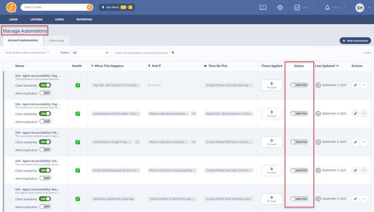Open the Reporting menu
The height and width of the screenshot is (212, 374).
(x=84, y=20)
